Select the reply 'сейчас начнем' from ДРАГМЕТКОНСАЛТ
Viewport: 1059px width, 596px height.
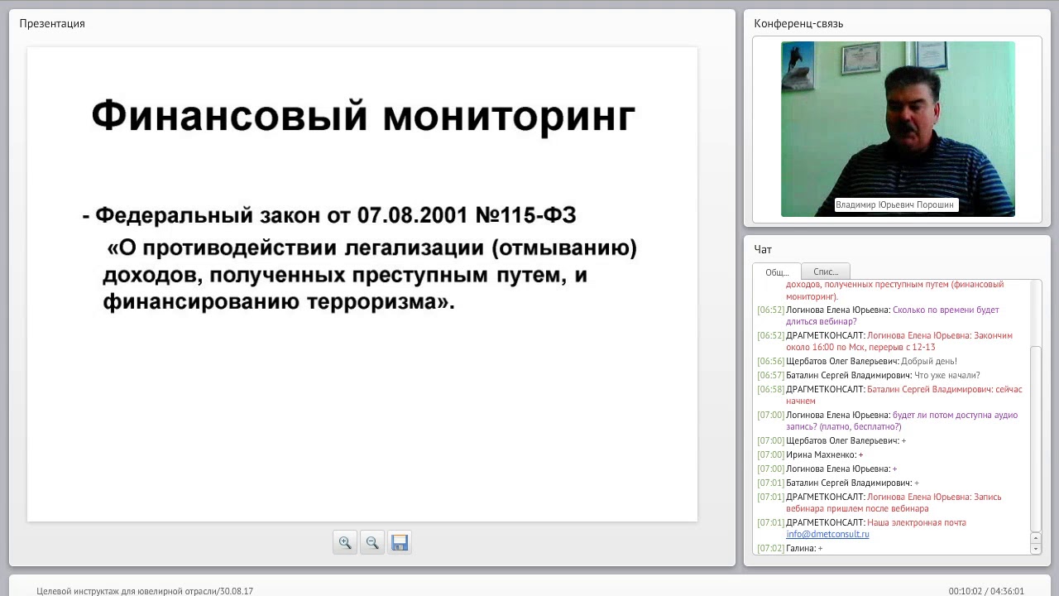(904, 395)
